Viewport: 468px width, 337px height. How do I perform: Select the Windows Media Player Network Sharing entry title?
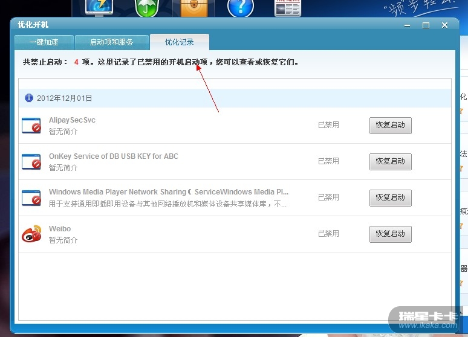[x=169, y=192]
